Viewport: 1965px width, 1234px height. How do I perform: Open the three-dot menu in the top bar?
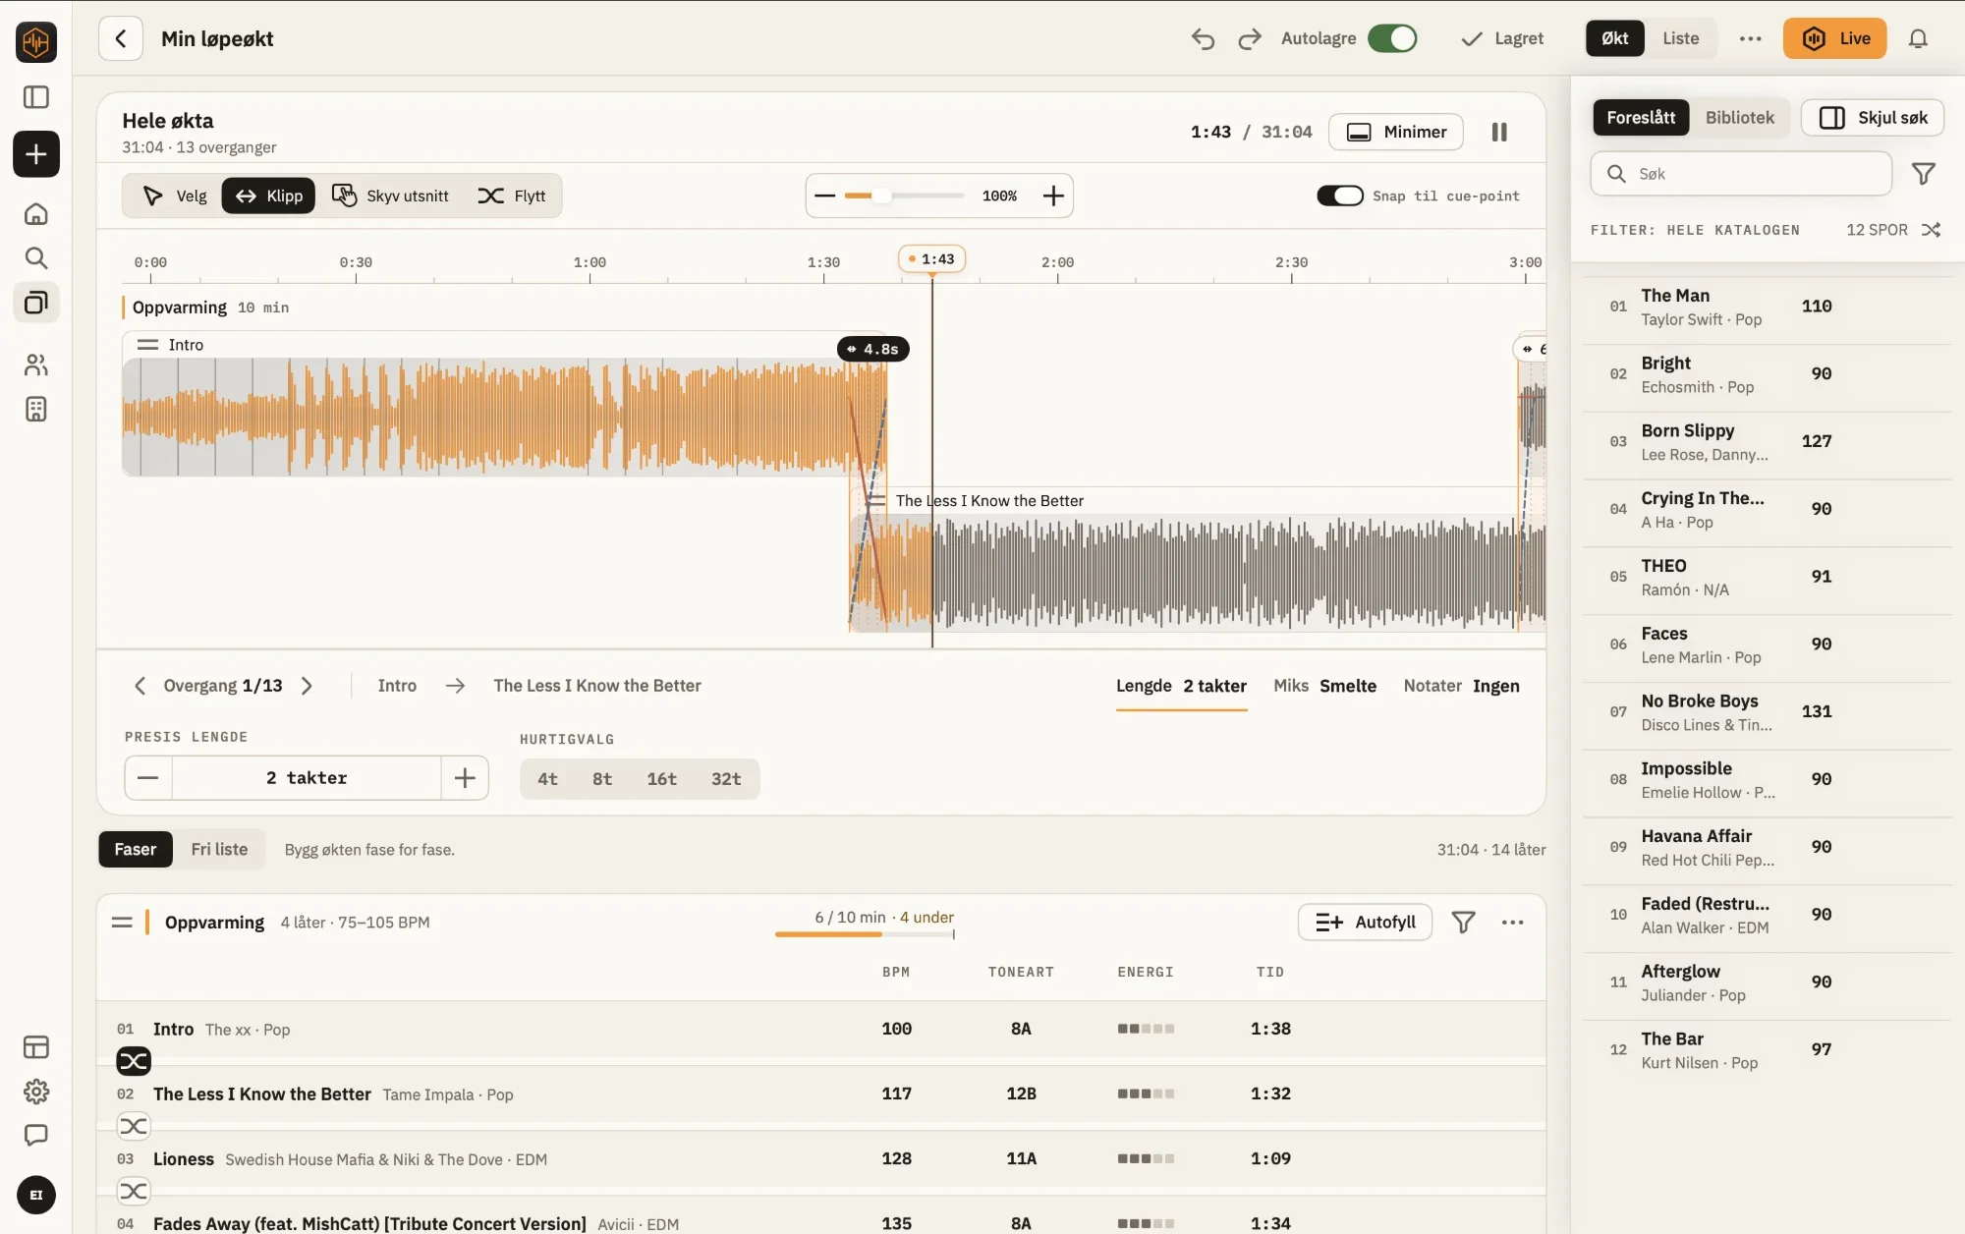(x=1750, y=38)
